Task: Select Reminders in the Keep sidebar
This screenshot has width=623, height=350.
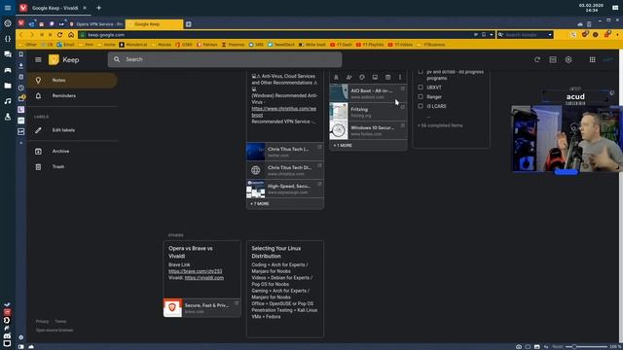Action: 72,95
